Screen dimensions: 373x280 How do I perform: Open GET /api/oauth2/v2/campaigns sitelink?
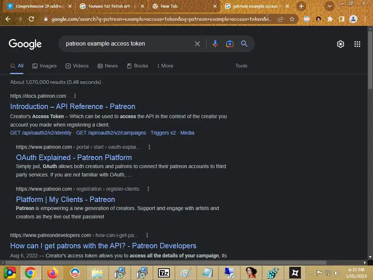click(111, 133)
